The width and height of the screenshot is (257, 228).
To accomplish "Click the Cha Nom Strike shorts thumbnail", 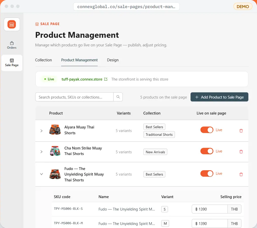I will coord(55,151).
